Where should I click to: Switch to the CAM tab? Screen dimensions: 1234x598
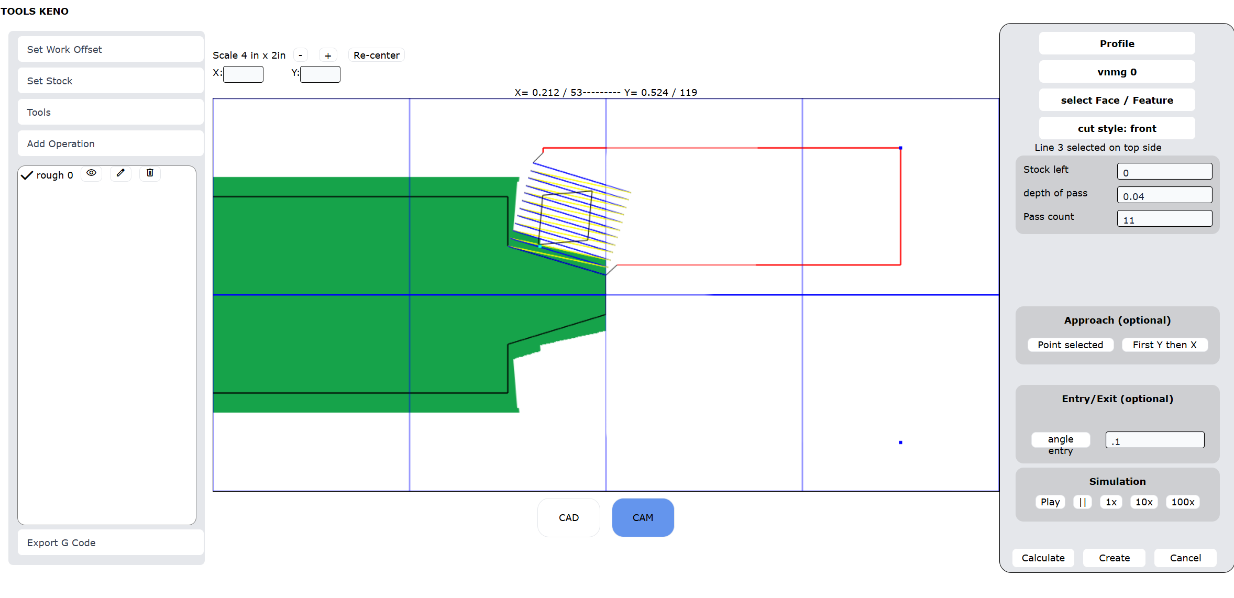(x=643, y=517)
